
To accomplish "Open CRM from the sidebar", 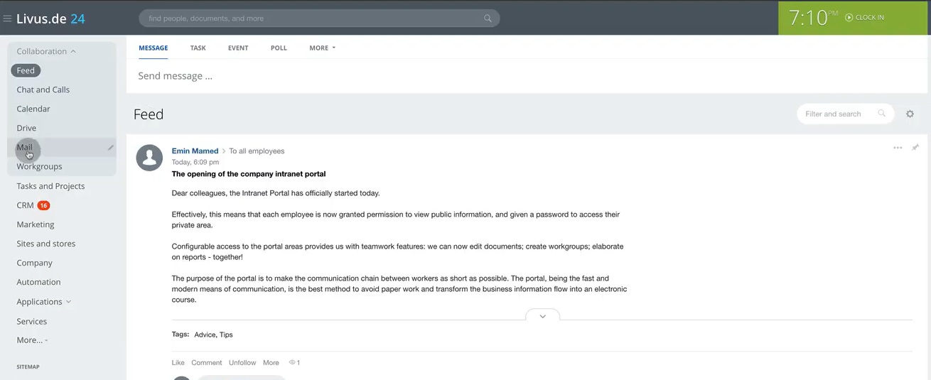I will (x=26, y=205).
